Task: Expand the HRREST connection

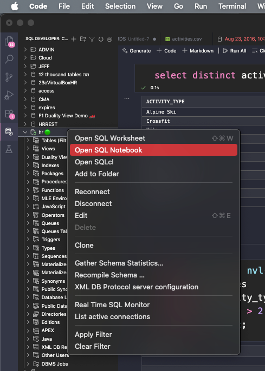Action: click(x=25, y=124)
